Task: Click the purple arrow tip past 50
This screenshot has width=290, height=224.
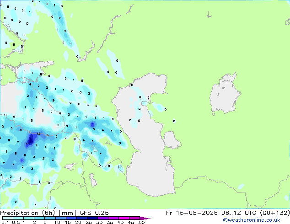Action: point(145,218)
